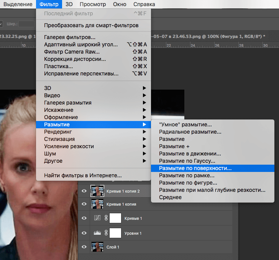This screenshot has width=279, height=260.
Task: Open Галерея фильтров
Action: coord(94,37)
